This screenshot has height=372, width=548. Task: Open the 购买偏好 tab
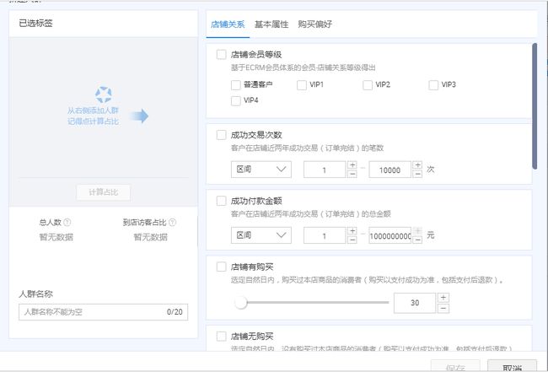click(x=315, y=24)
